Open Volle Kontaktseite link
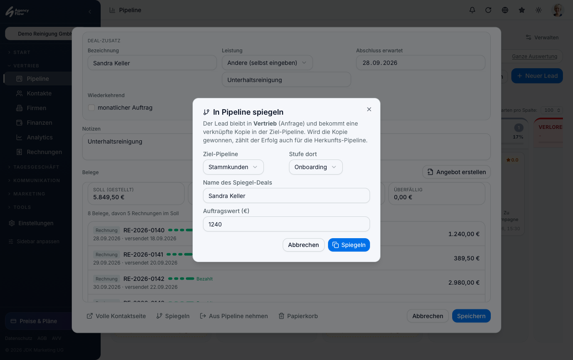This screenshot has height=360, width=573. [116, 316]
